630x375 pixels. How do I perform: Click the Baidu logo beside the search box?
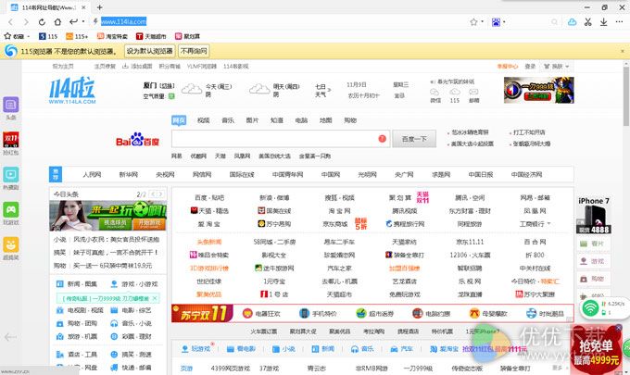pos(137,140)
